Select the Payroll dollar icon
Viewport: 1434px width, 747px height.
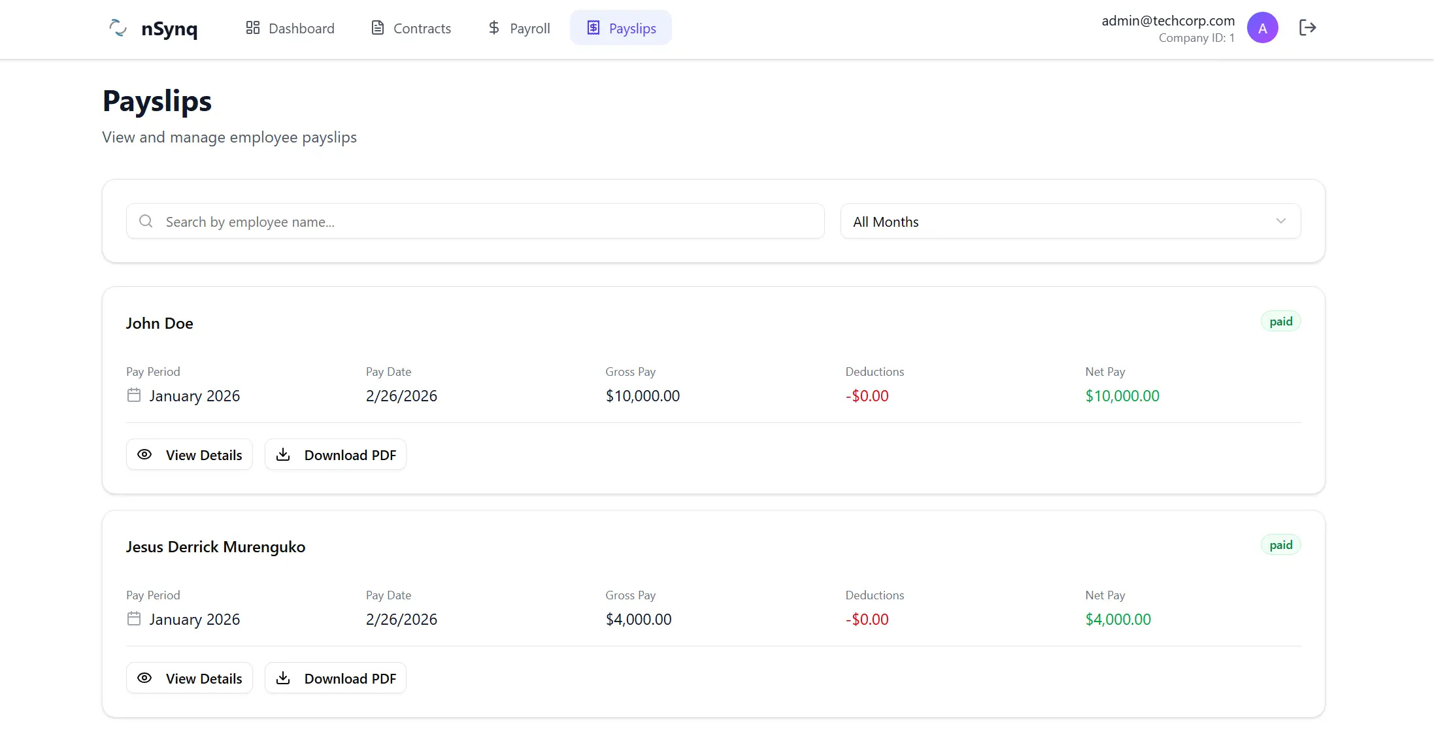pyautogui.click(x=493, y=27)
